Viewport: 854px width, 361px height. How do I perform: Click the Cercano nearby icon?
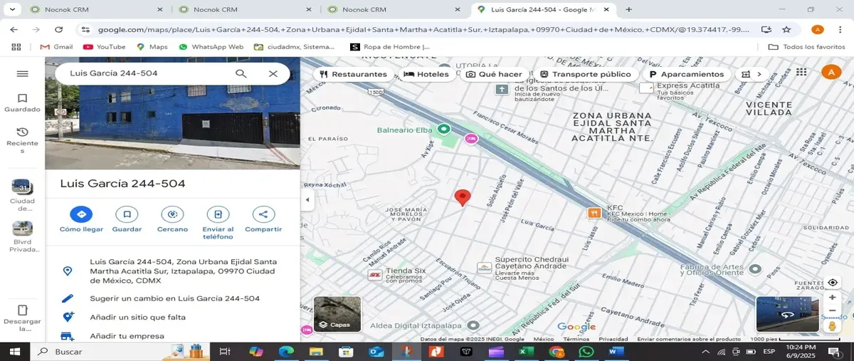click(172, 214)
